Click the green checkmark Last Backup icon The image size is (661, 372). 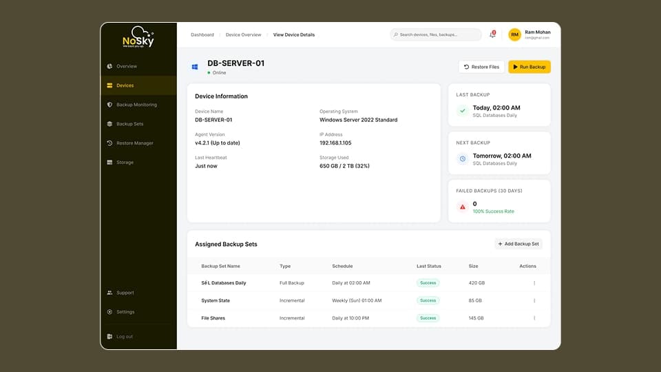pyautogui.click(x=463, y=111)
